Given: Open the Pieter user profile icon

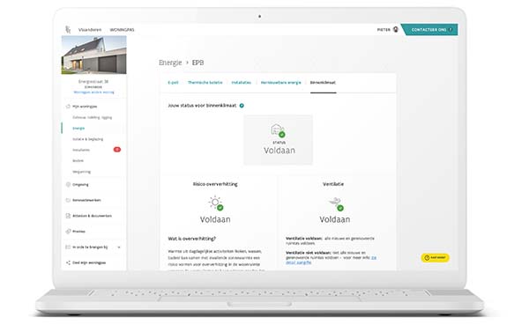Looking at the screenshot, I should click(x=396, y=29).
